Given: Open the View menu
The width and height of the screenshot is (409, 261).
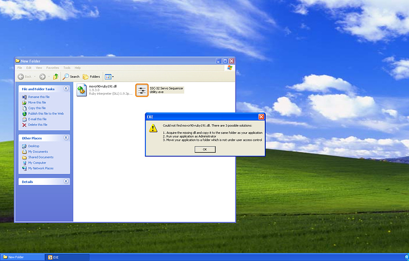Looking at the screenshot, I should 39,68.
